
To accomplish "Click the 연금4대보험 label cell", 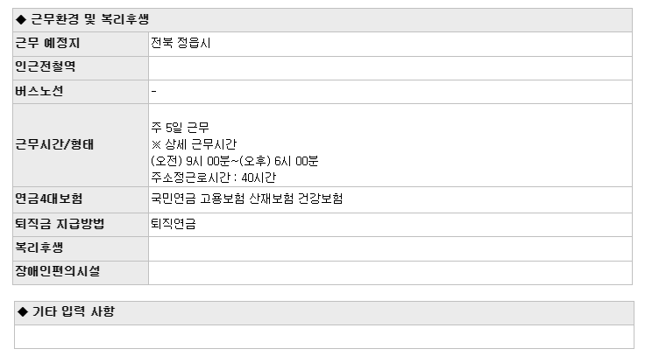I will (x=81, y=199).
